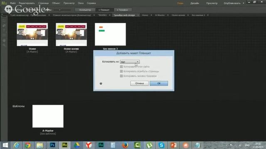266x149 pixels.
Task: Close the Home document tab
Action: (x=151, y=15)
